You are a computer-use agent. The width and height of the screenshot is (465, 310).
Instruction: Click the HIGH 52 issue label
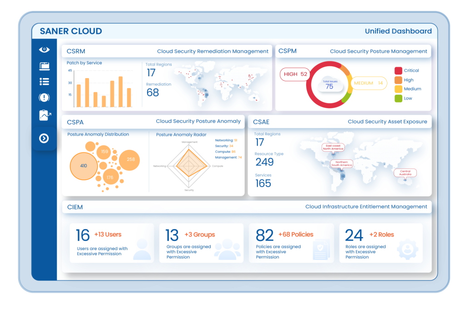click(295, 74)
